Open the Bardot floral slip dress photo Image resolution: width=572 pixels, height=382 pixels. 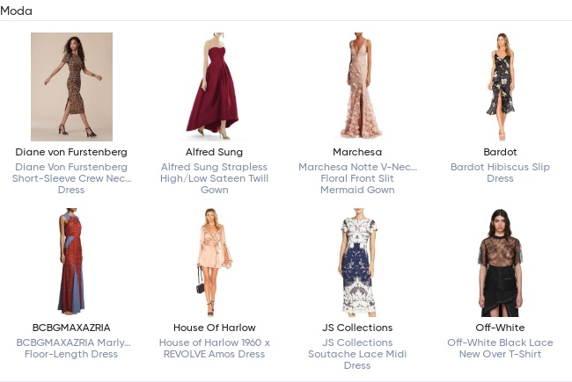(500, 87)
